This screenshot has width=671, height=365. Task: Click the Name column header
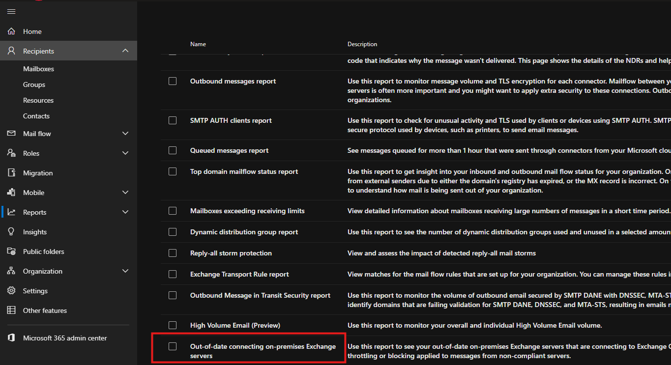[x=198, y=44]
